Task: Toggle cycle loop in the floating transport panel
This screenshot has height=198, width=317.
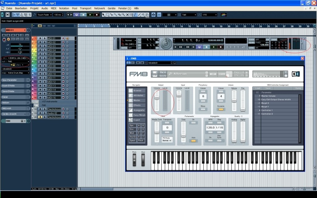Action: [x=199, y=47]
